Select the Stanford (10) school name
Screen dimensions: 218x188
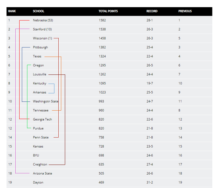pyautogui.click(x=42, y=29)
